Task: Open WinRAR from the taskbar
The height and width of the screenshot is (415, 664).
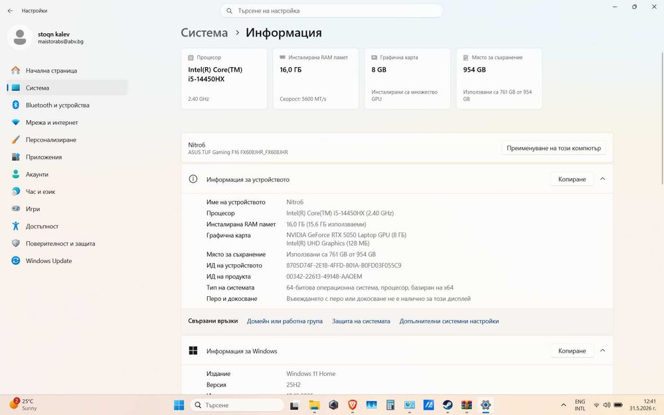Action: click(x=467, y=405)
